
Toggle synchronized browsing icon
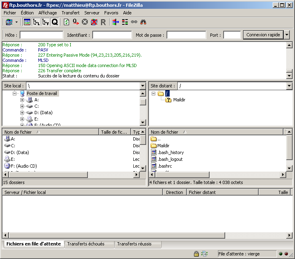134,22
